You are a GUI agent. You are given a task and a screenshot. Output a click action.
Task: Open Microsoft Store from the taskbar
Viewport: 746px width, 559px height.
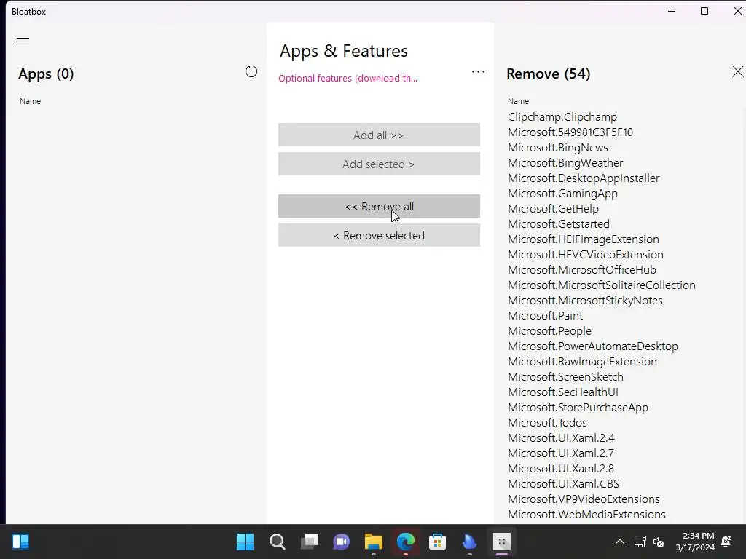point(437,542)
